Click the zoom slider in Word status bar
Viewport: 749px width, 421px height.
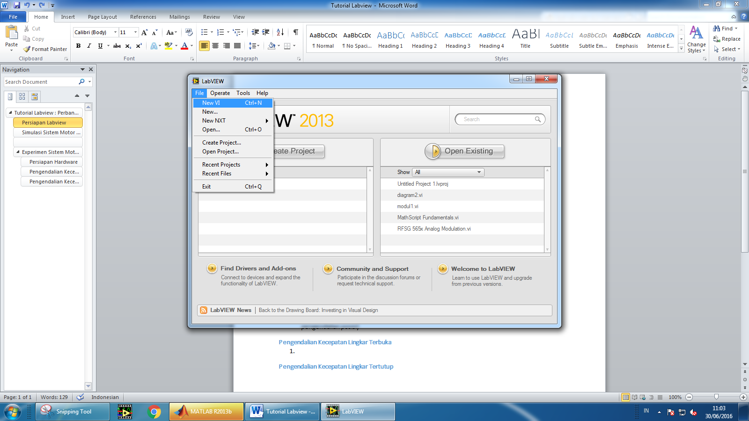716,397
